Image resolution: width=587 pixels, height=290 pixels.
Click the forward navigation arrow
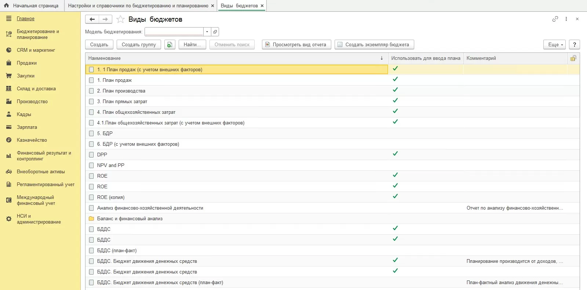coord(105,19)
